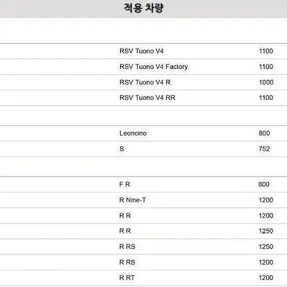Click the 800 value in Leoncino row
This screenshot has width=287, height=287.
coord(264,133)
